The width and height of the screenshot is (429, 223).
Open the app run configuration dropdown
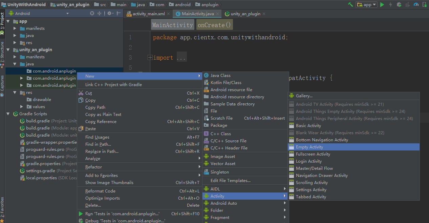pyautogui.click(x=366, y=5)
